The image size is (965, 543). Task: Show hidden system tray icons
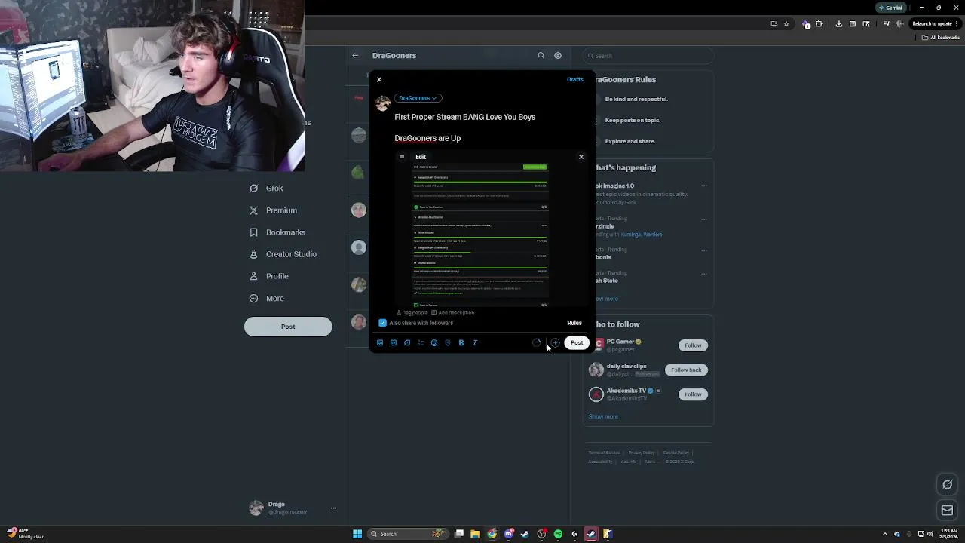(x=886, y=534)
